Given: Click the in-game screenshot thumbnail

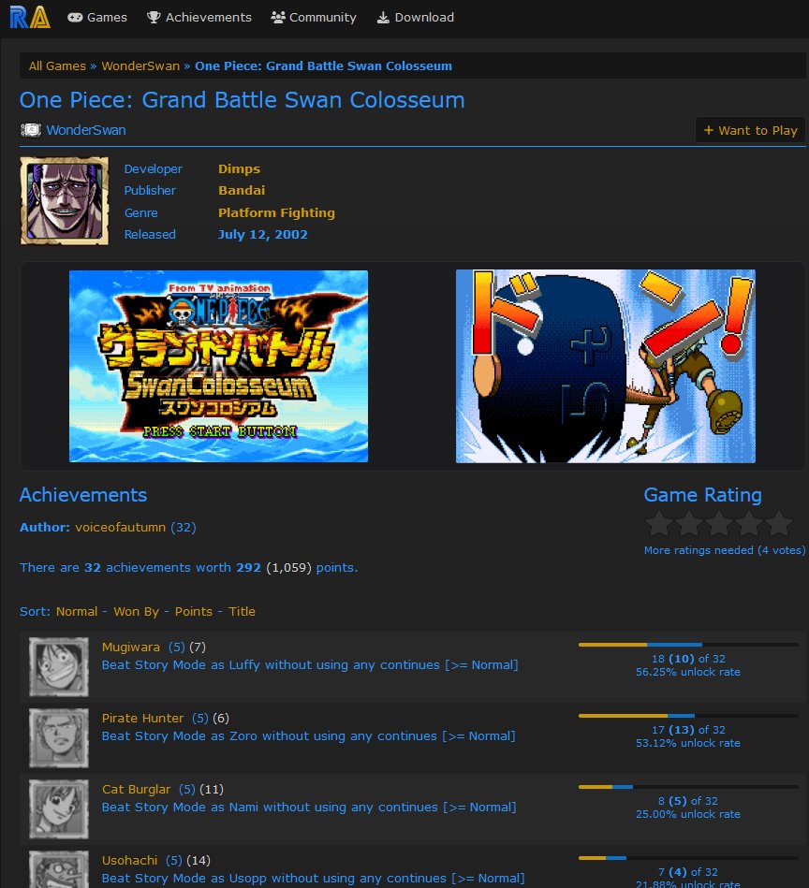Looking at the screenshot, I should click(606, 366).
